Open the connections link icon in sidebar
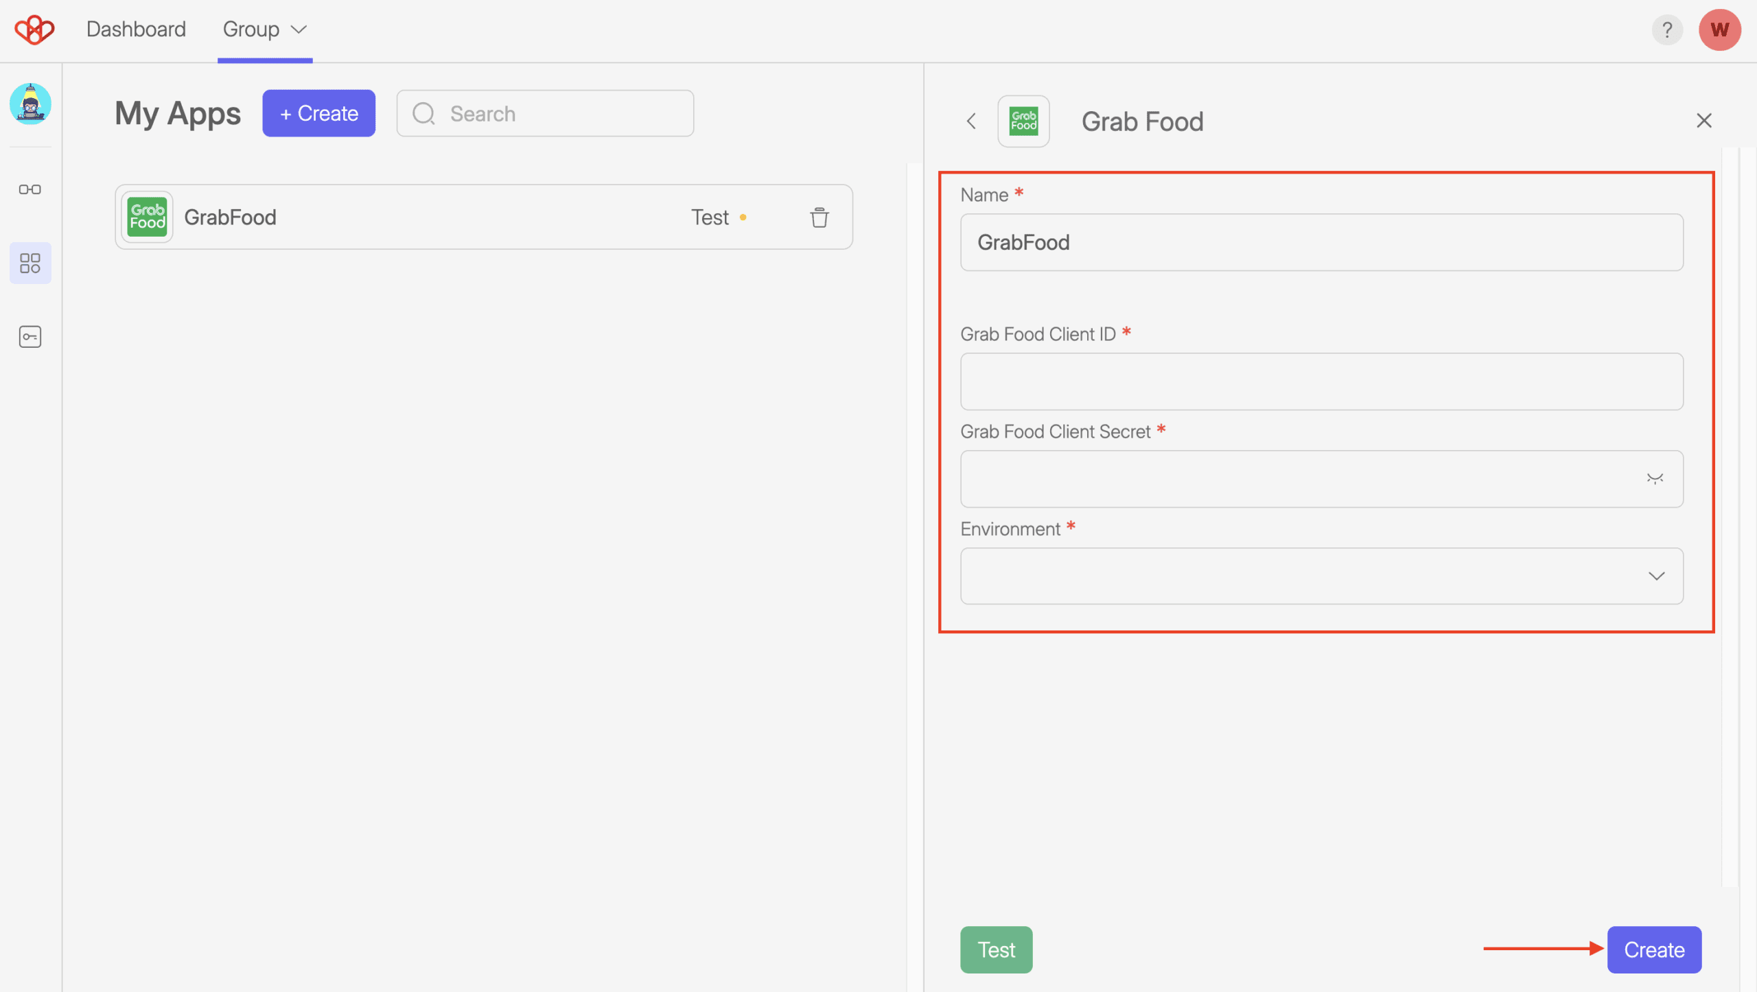Viewport: 1757px width, 992px height. coord(30,189)
